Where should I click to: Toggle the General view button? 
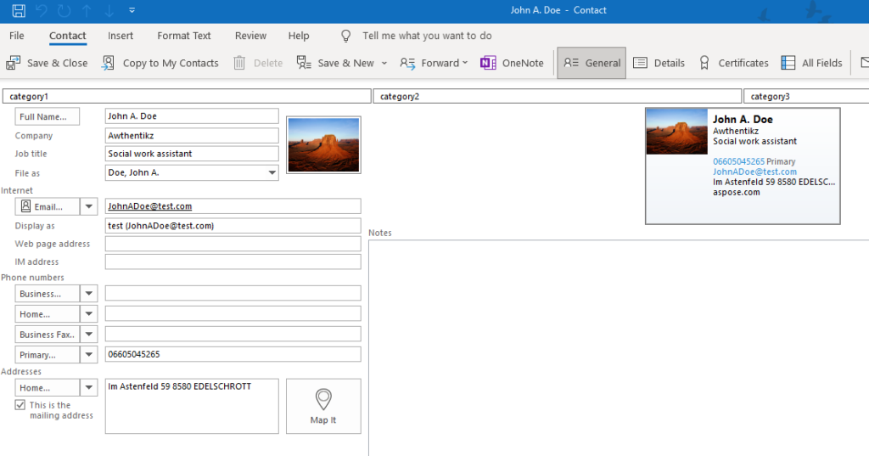point(591,63)
